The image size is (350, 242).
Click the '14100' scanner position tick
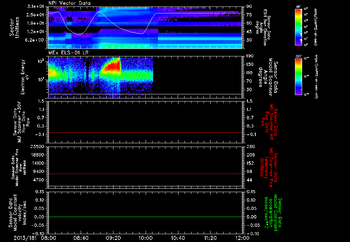point(38,163)
